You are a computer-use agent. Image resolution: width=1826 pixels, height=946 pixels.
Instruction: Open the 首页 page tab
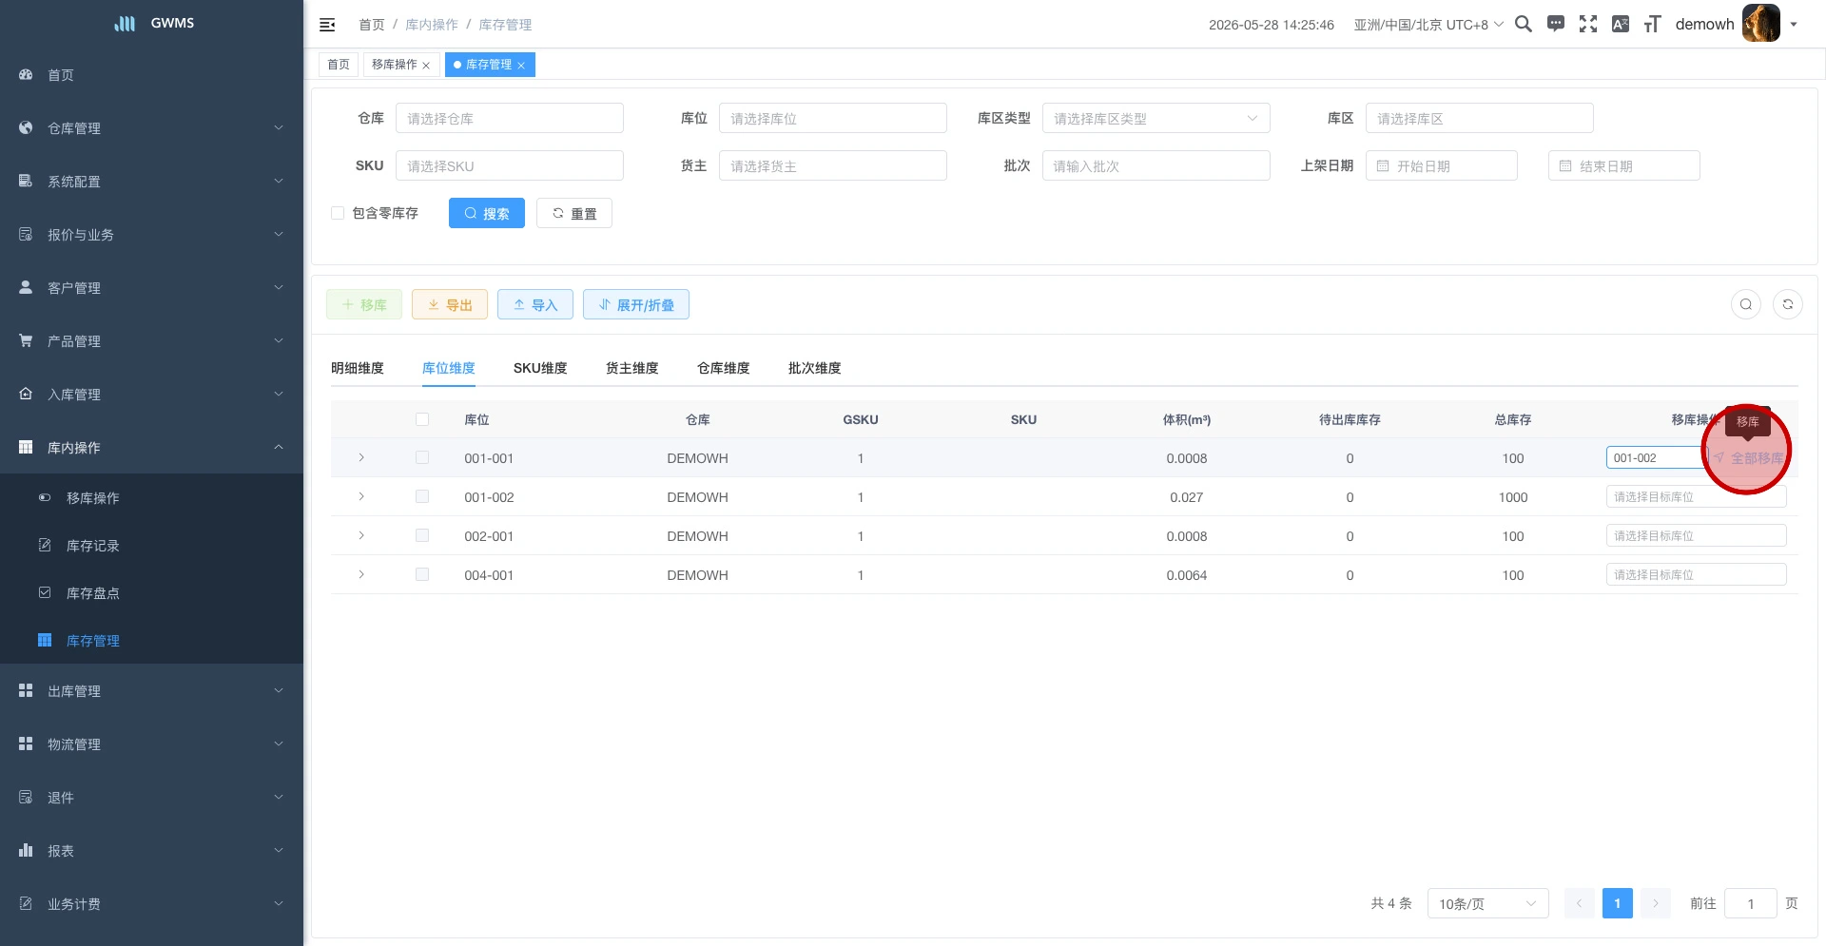click(339, 65)
